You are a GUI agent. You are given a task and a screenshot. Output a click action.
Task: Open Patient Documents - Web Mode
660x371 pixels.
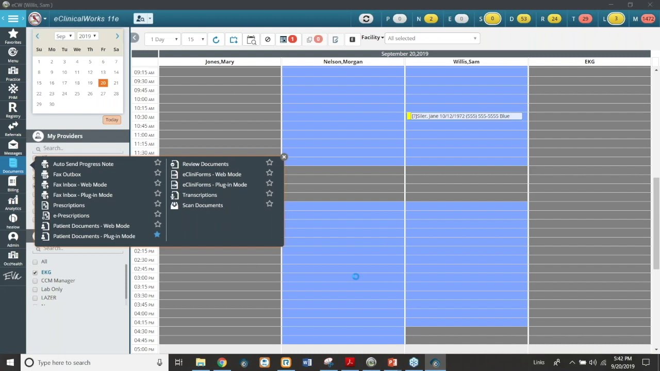(91, 226)
